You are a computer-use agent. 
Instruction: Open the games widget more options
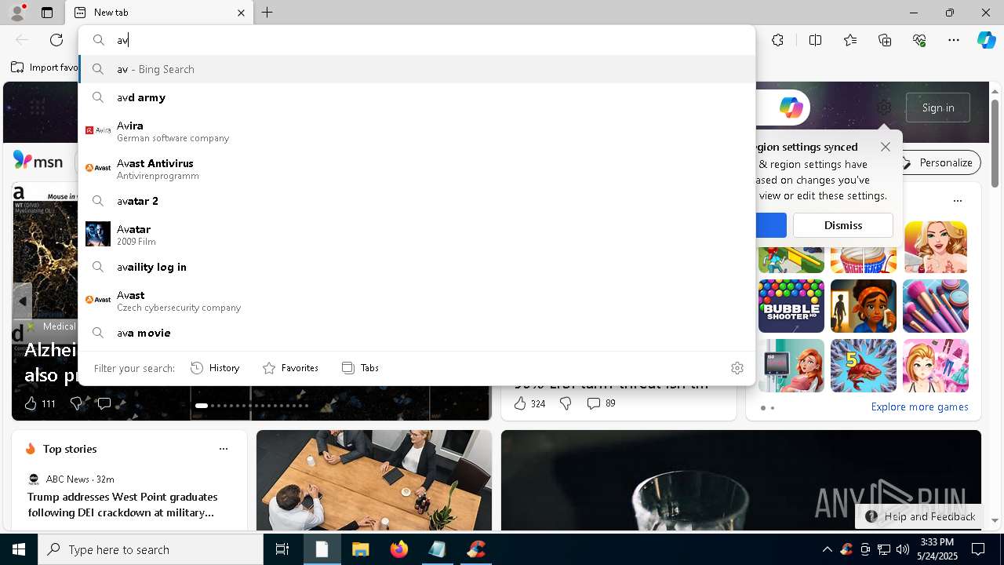[957, 200]
